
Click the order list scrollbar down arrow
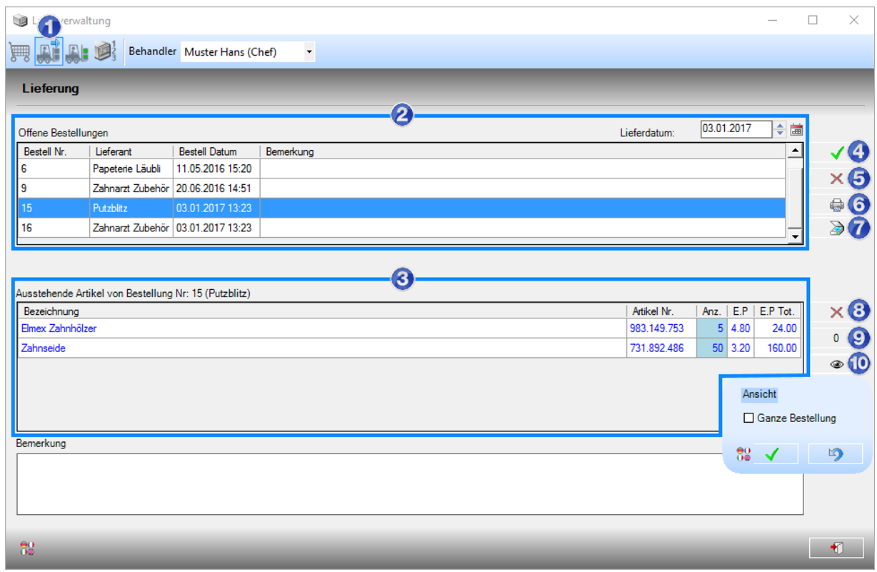[793, 236]
